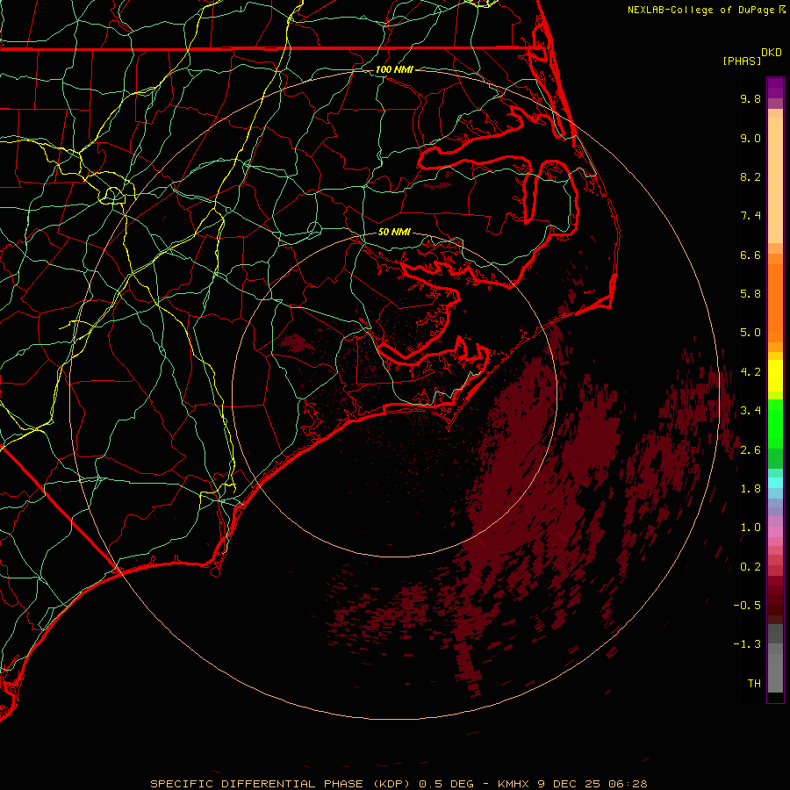This screenshot has width=790, height=790.
Task: Click the 8.2 scale value
Action: point(750,176)
